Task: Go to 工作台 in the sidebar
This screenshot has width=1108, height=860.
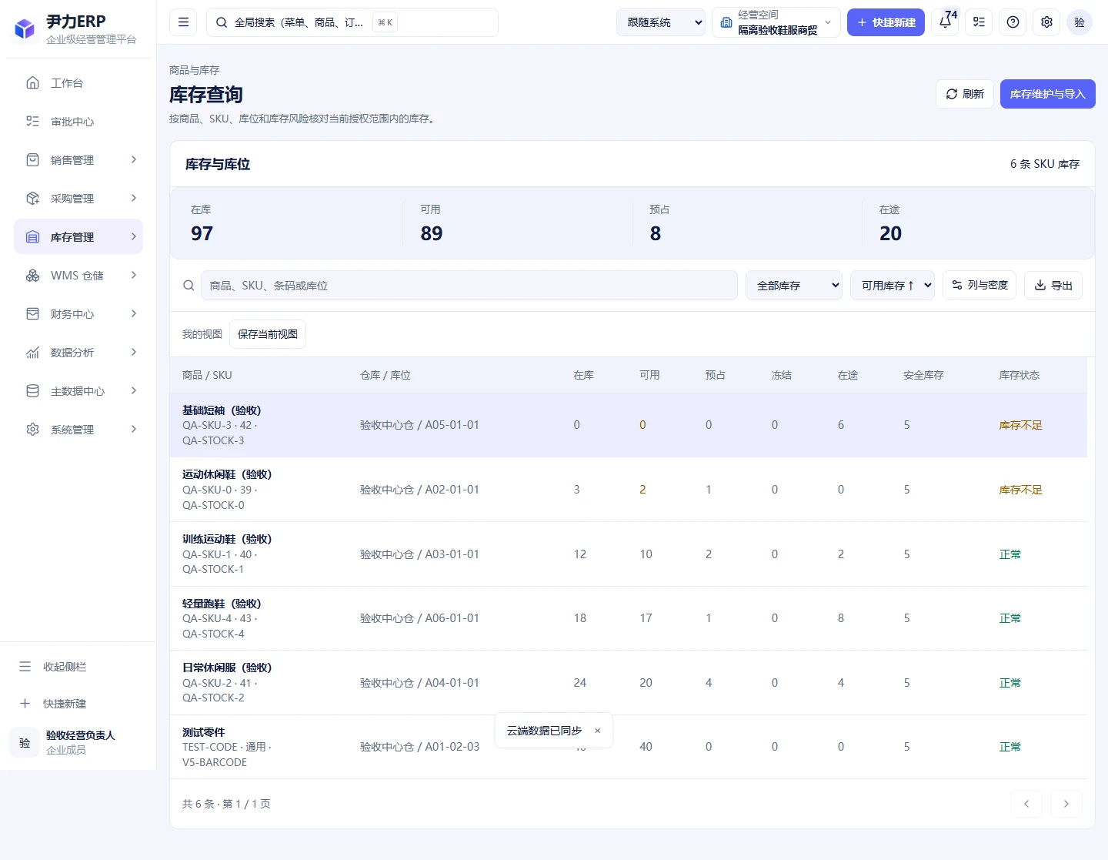Action: click(78, 83)
